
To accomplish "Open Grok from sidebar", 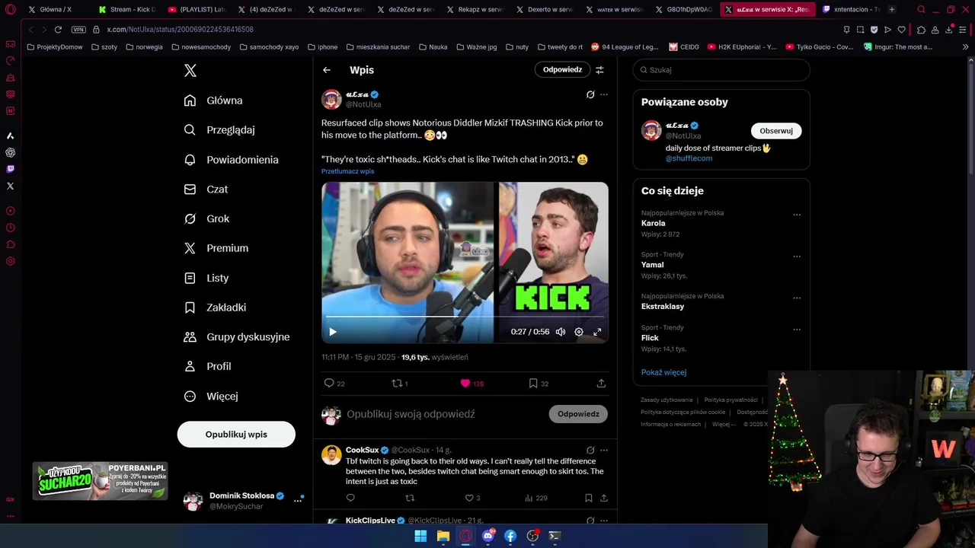I will point(206,218).
